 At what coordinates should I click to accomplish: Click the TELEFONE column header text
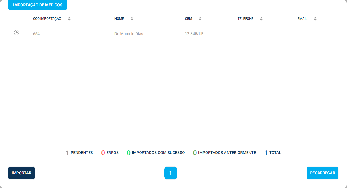pyautogui.click(x=245, y=19)
